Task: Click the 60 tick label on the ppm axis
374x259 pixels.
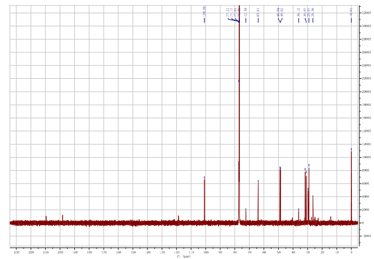Action: [264, 252]
